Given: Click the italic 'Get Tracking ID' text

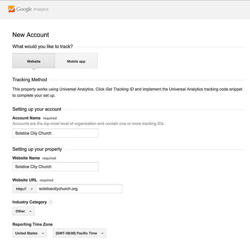Looking at the screenshot, I should point(120,89).
